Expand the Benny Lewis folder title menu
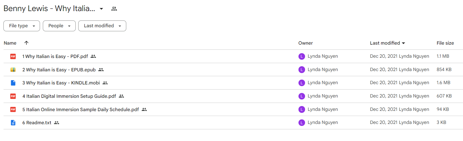This screenshot has width=463, height=141. pyautogui.click(x=101, y=9)
